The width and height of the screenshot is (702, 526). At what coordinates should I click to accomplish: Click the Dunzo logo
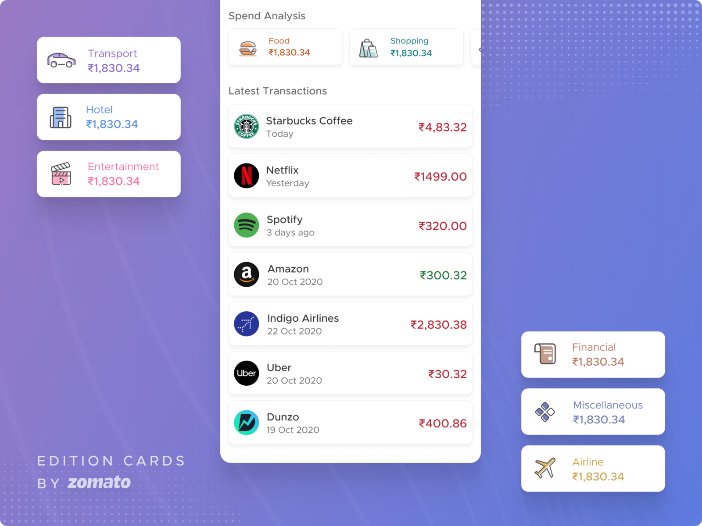(x=247, y=423)
